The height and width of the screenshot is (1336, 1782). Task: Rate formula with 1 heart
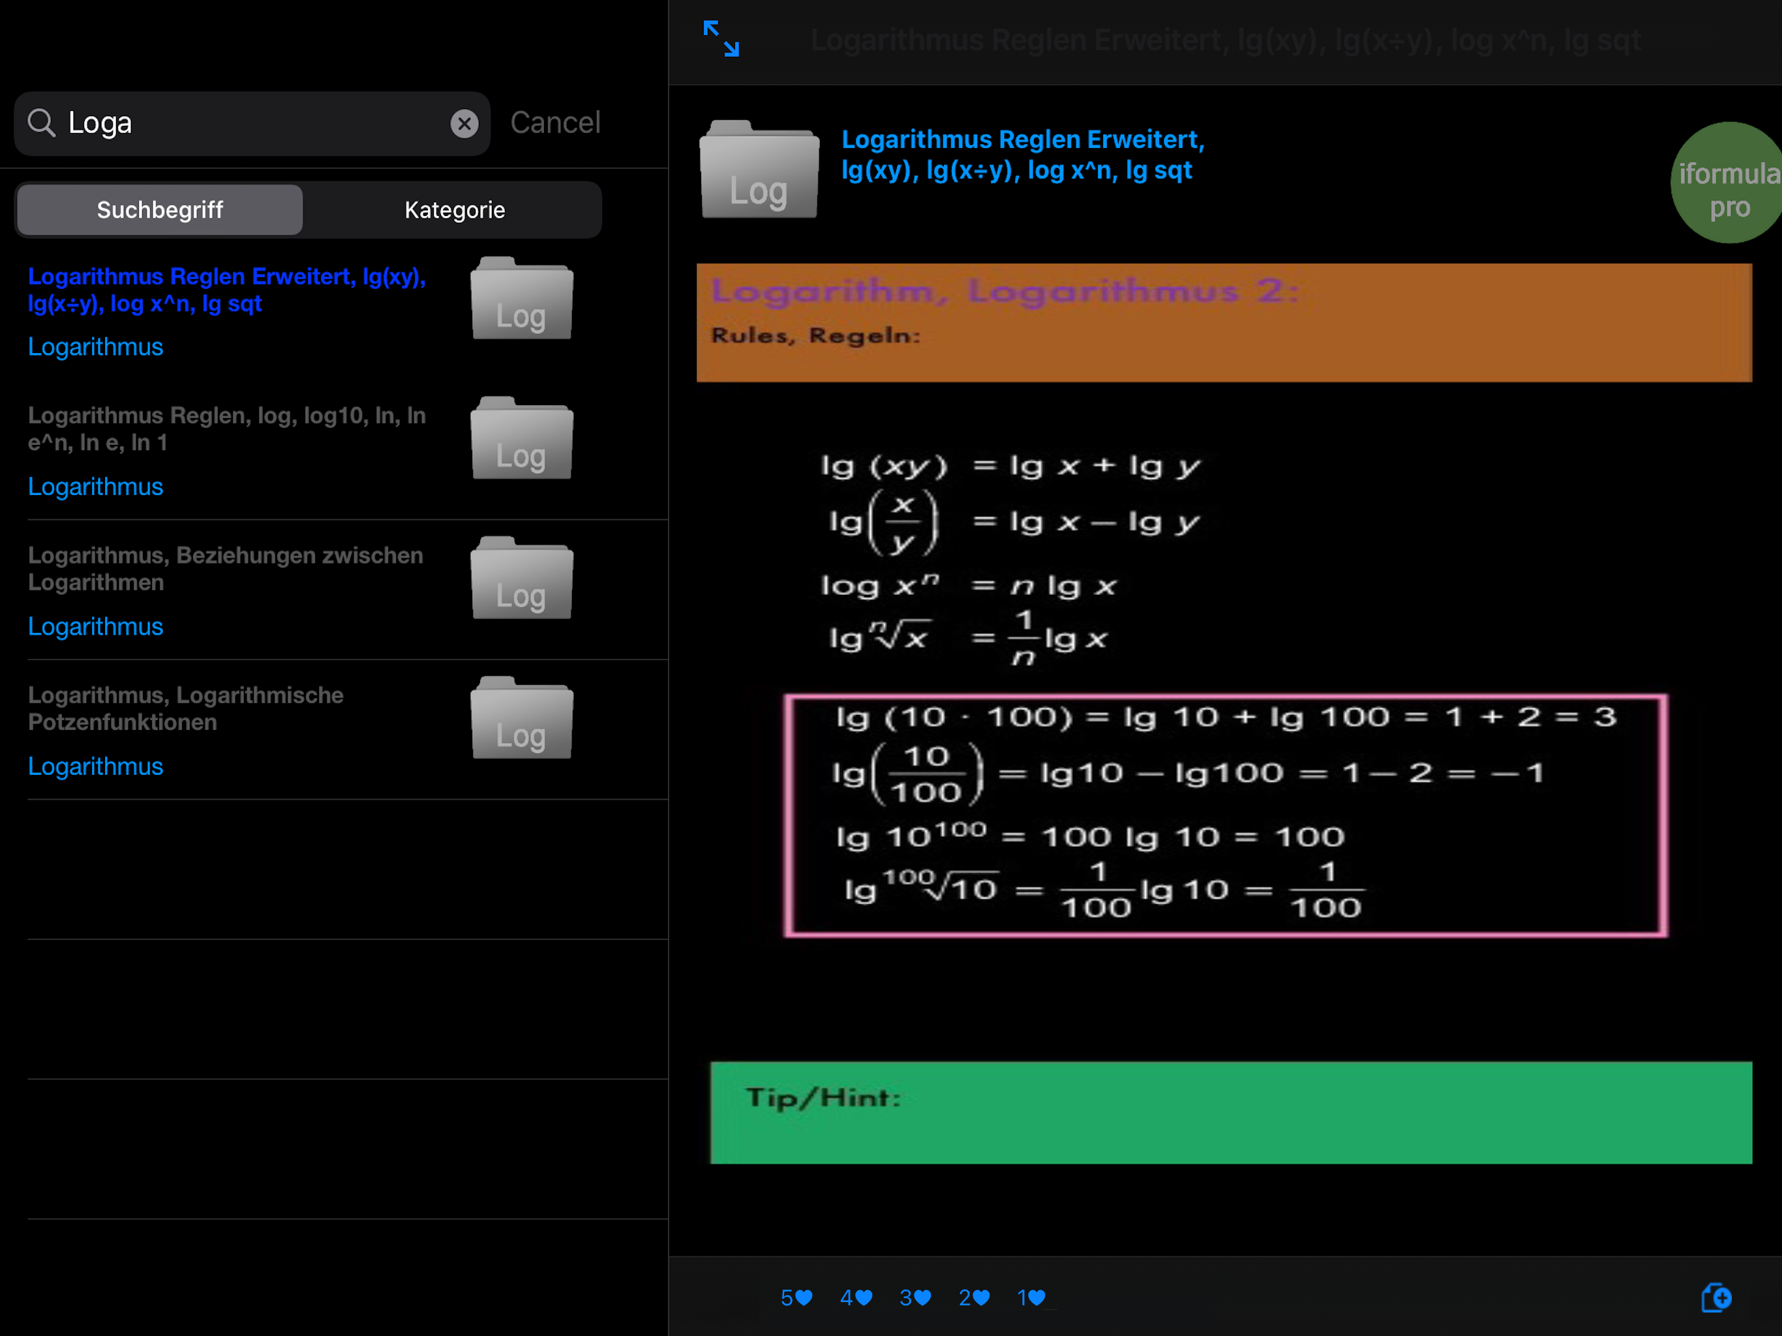click(x=1031, y=1298)
